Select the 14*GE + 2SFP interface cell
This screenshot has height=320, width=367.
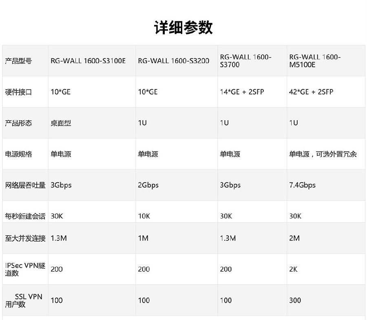[x=242, y=92]
